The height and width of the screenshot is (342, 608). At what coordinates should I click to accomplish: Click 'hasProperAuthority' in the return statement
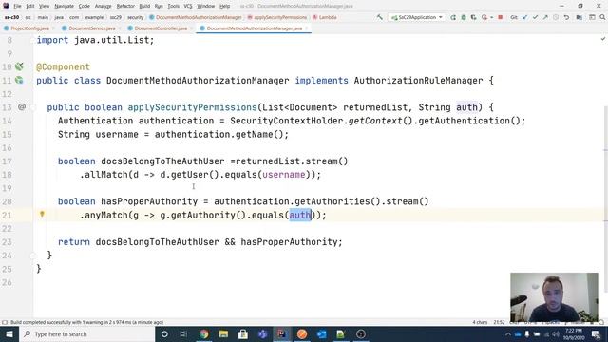pyautogui.click(x=289, y=242)
